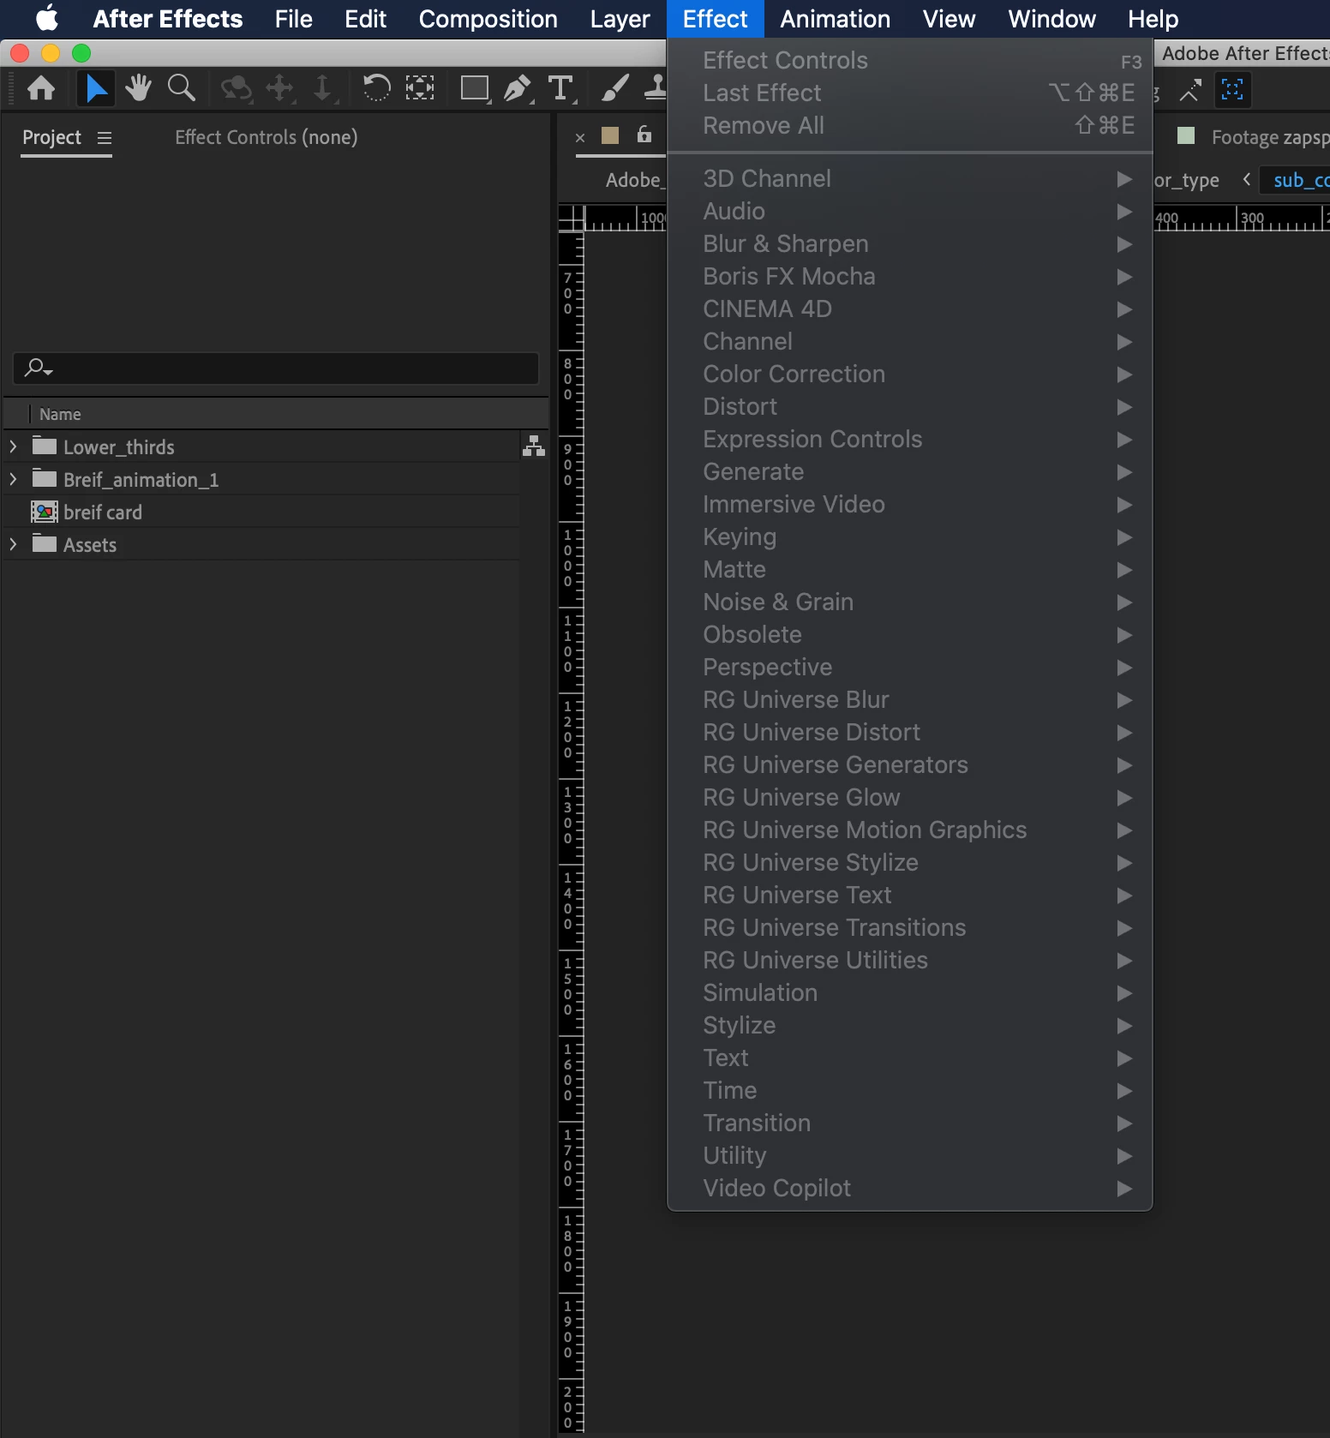Click the green Footage label color swatch
1330x1438 pixels.
(x=1186, y=135)
